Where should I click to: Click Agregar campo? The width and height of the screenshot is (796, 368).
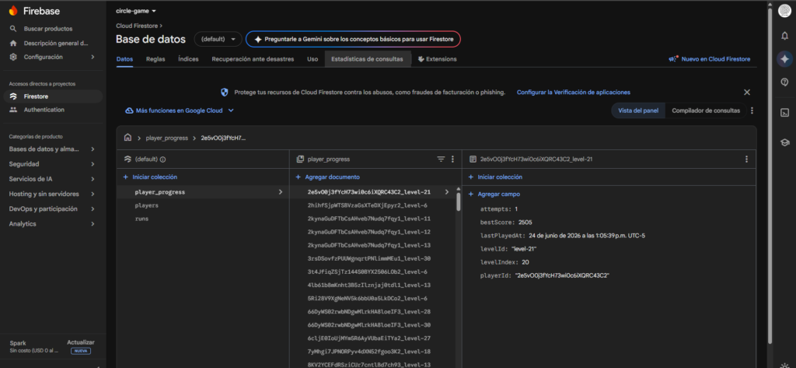pos(494,195)
